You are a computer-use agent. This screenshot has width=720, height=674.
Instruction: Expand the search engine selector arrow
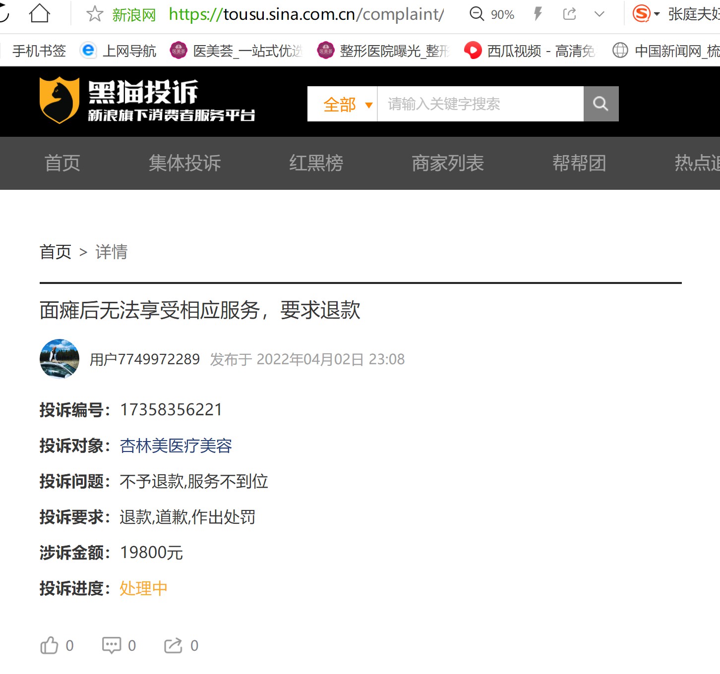pos(657,14)
